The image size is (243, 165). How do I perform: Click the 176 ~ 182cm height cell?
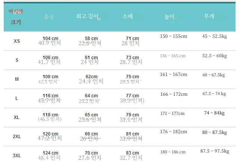[173, 132]
